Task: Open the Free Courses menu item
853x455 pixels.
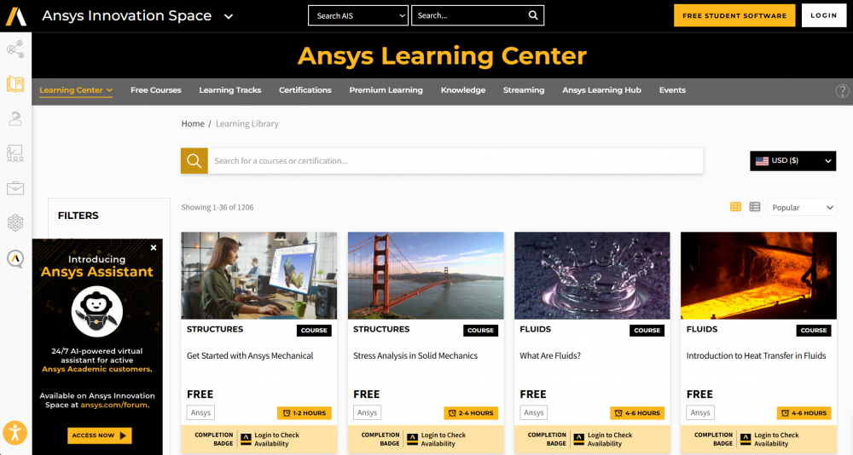Action: tap(155, 90)
